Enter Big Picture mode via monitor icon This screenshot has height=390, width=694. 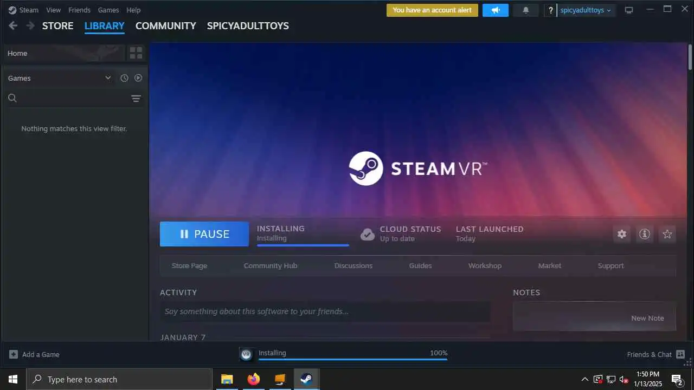pyautogui.click(x=629, y=10)
